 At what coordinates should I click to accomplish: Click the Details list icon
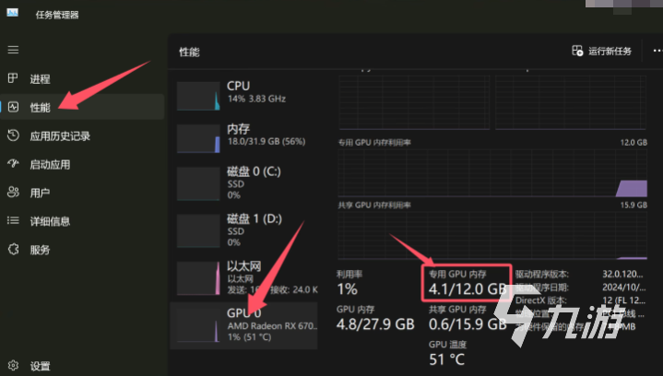(13, 220)
